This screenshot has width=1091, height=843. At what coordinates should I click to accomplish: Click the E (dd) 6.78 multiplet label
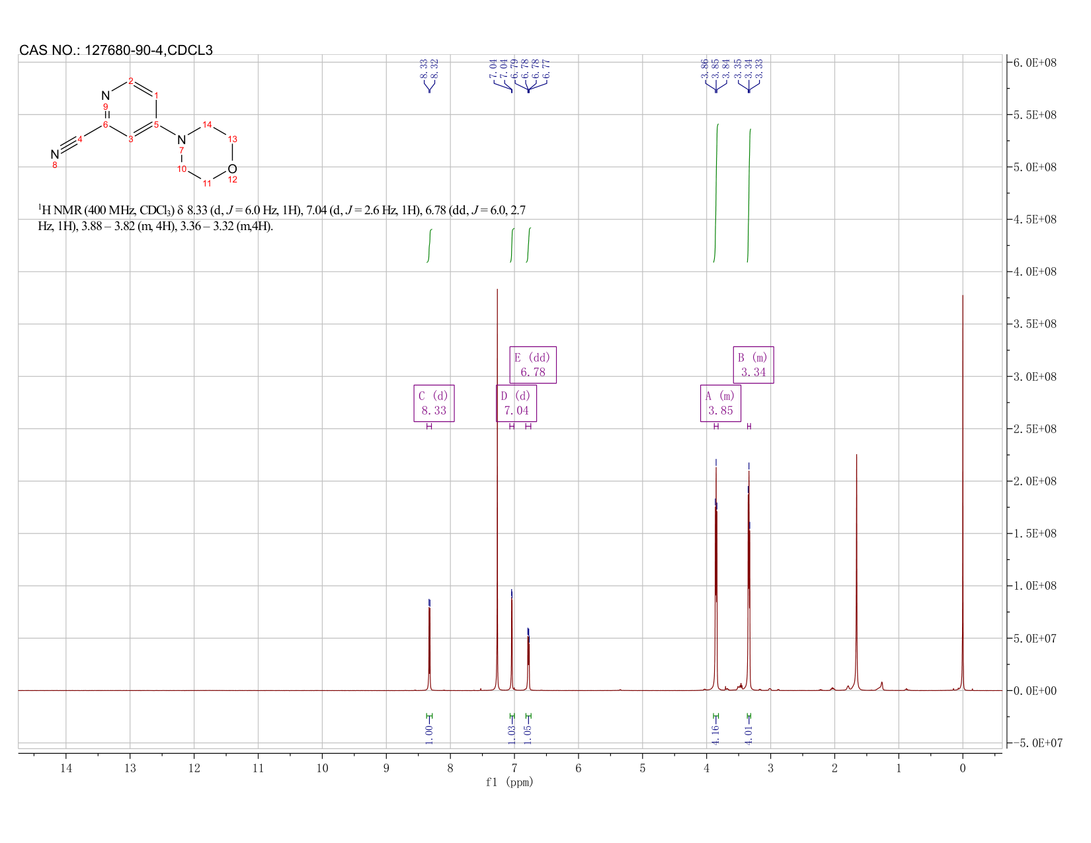(533, 365)
